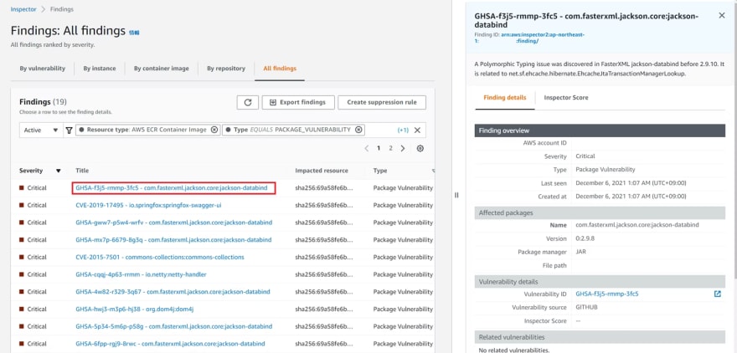Open finding GHSA-gww7-p5w4-wrfv
Viewport: 737px width, 353px height.
pos(174,223)
